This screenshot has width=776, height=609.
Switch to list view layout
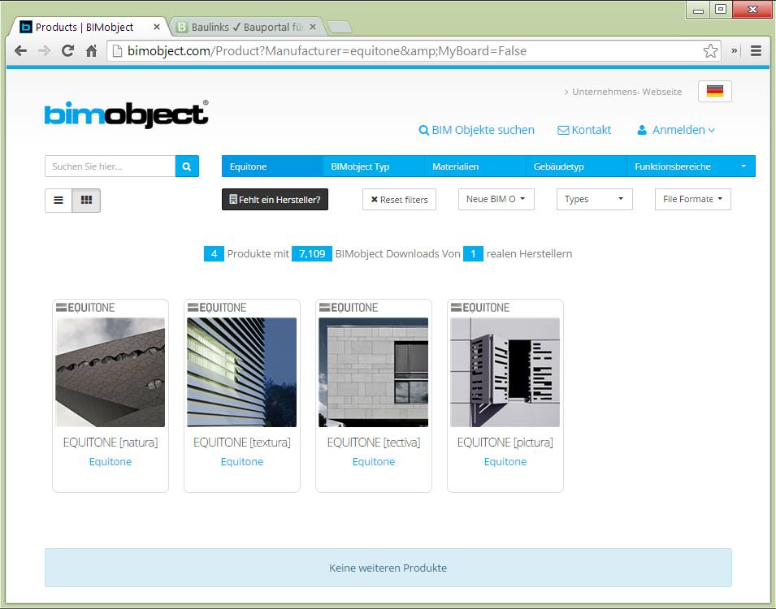[59, 201]
